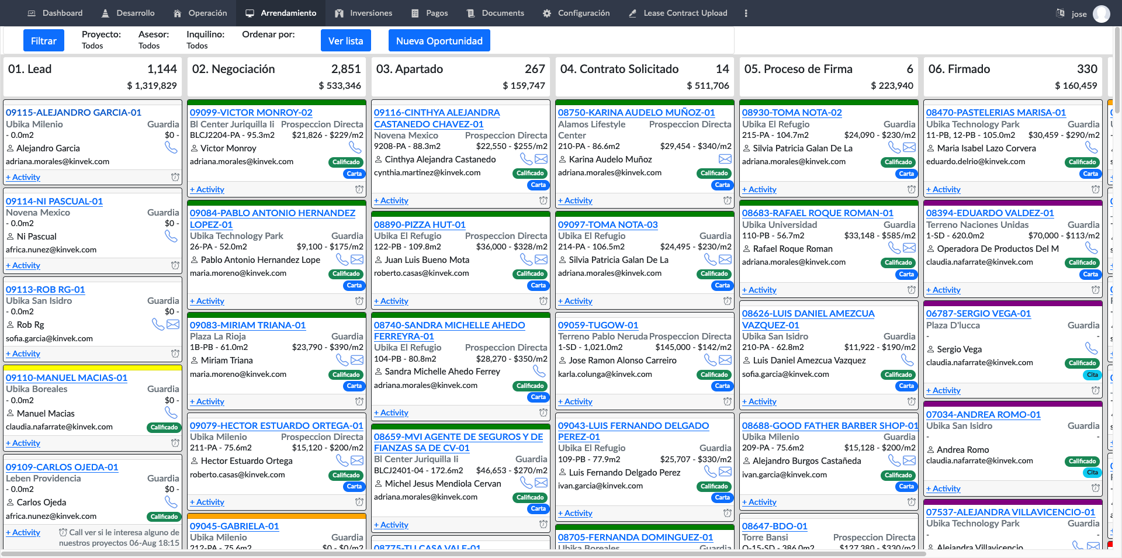Screen dimensions: 1122x558
Task: Open the three-dot overflow menu in navbar
Action: 746,13
